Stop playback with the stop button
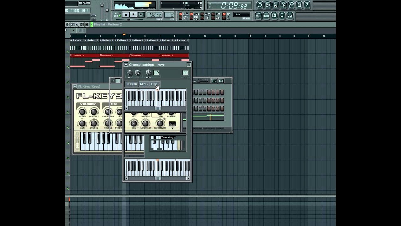401x226 pixels. [133, 14]
